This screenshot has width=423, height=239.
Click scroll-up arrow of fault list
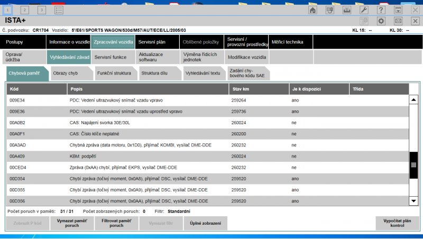click(413, 100)
